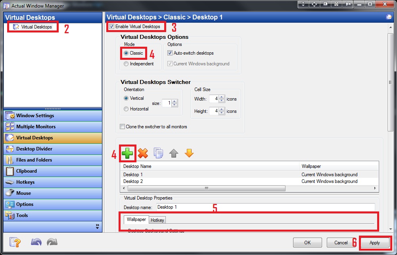Open the Multiple Monitors section
Screen dimensions: 397x255
tap(53, 127)
